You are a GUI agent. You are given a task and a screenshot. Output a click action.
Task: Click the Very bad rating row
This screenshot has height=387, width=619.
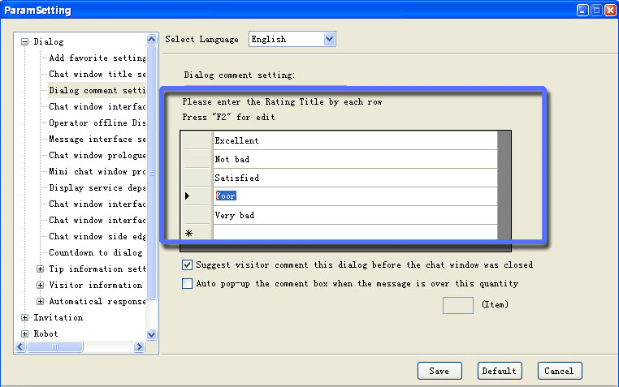point(355,215)
